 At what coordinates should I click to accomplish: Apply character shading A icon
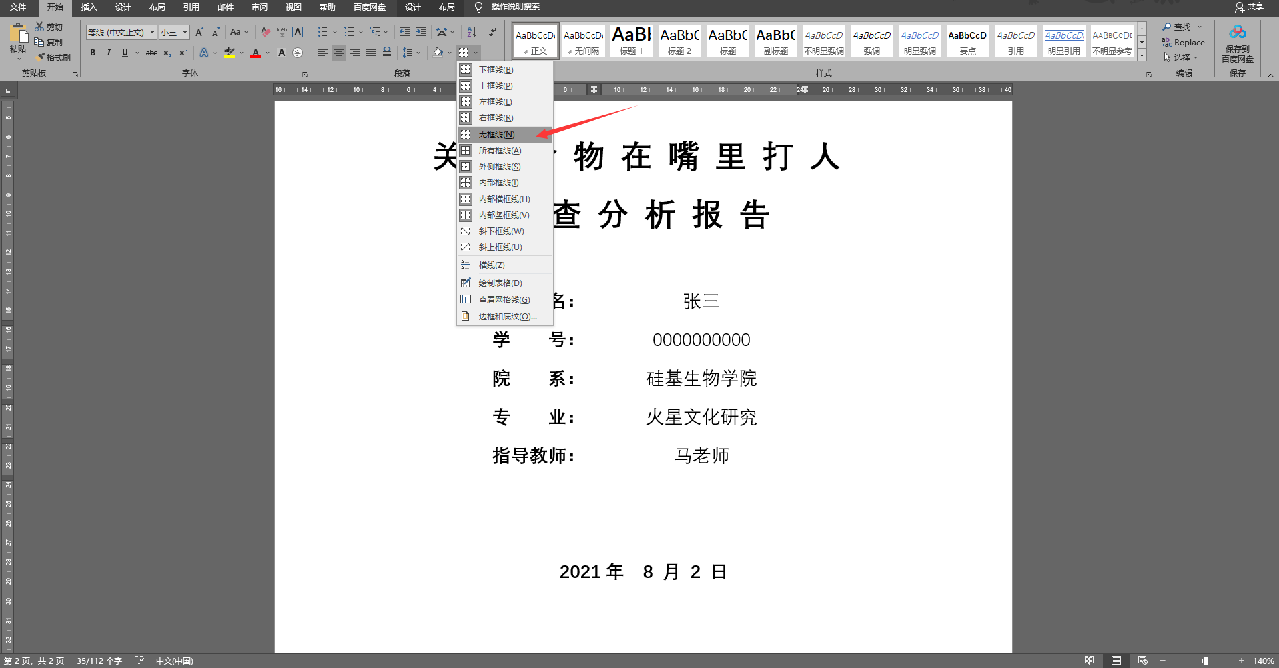tap(282, 53)
